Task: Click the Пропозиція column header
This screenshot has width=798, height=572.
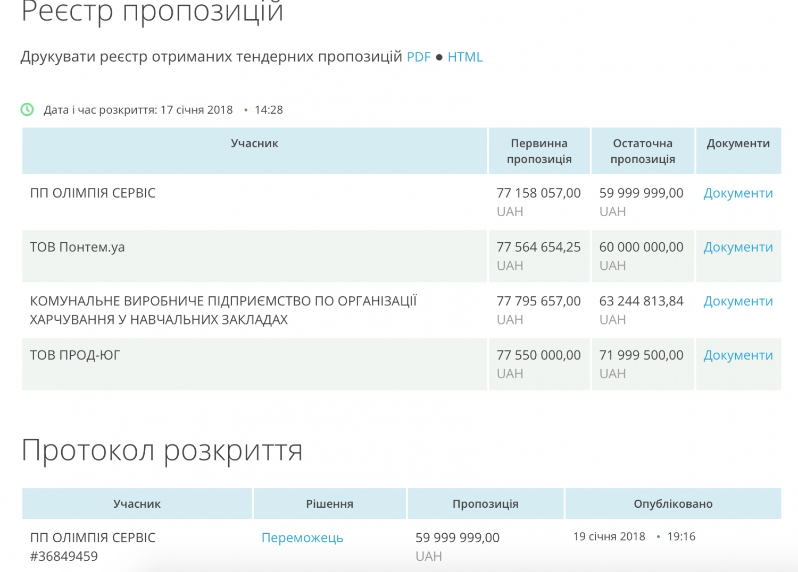Action: click(x=485, y=504)
